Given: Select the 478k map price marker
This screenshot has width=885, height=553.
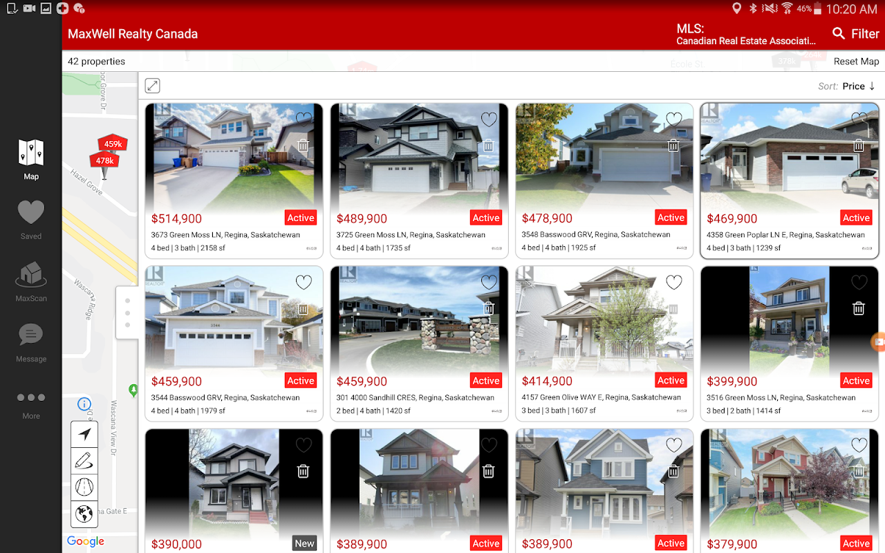Looking at the screenshot, I should tap(104, 160).
